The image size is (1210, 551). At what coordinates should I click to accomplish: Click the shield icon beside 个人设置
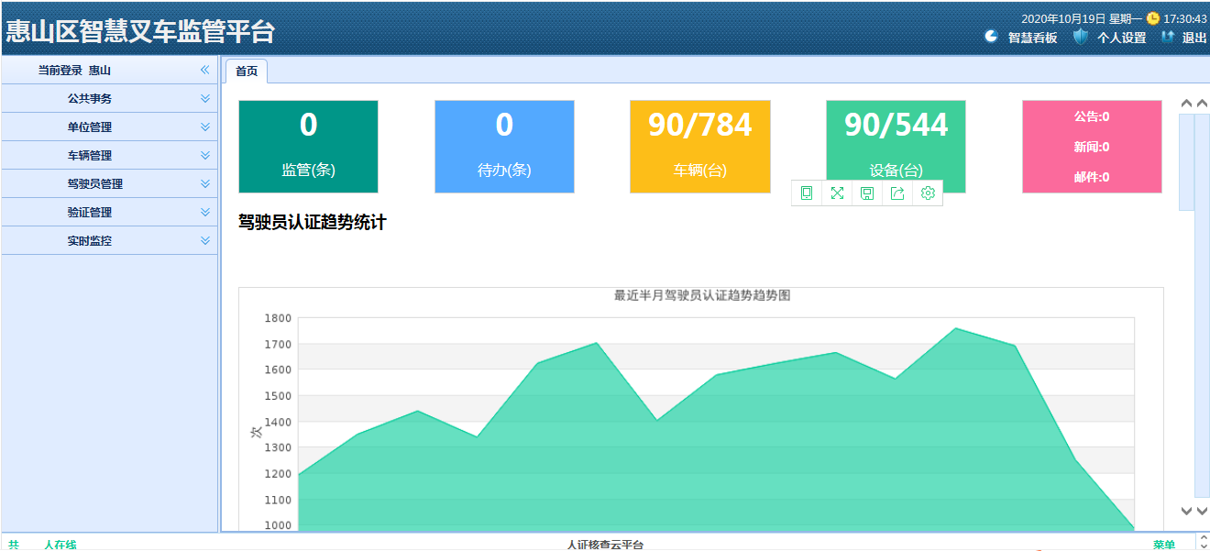(x=1081, y=37)
